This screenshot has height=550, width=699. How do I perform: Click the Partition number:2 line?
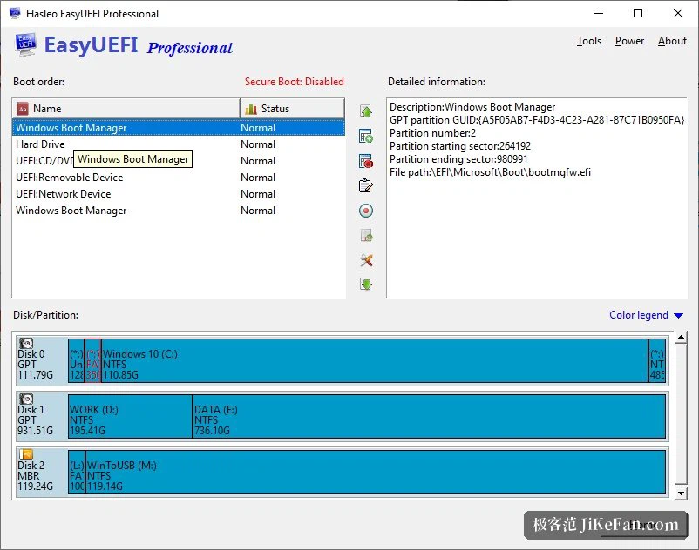coord(432,133)
